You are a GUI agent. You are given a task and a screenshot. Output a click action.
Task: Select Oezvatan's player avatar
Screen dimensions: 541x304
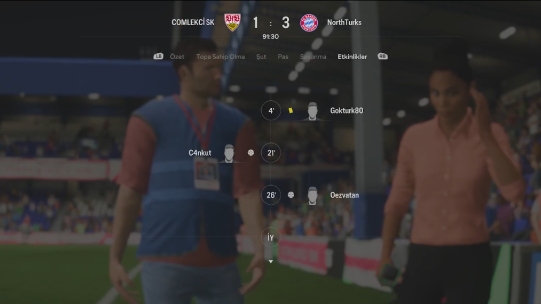coord(312,196)
